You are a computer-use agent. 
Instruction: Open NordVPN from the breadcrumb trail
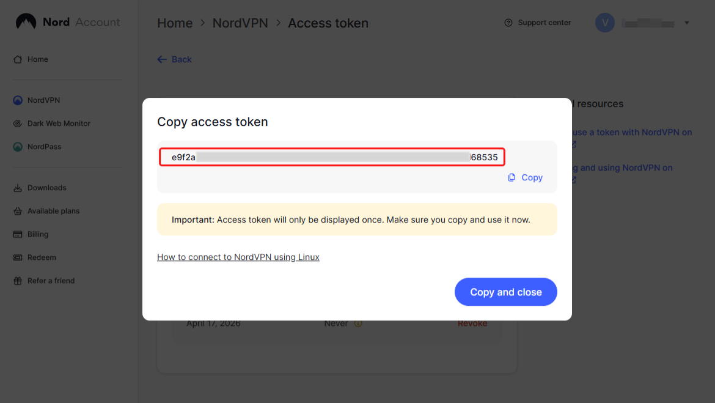(240, 23)
